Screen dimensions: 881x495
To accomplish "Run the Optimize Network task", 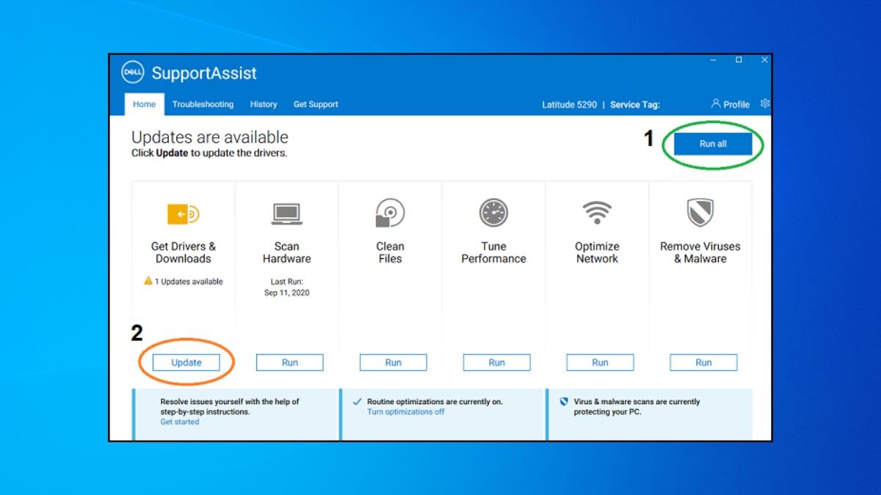I will (601, 362).
